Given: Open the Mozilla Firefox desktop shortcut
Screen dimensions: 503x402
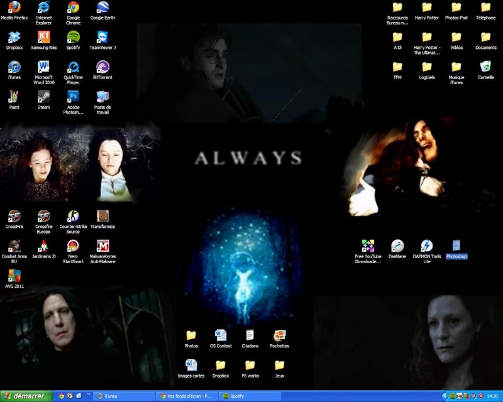Looking at the screenshot, I should pos(14,11).
